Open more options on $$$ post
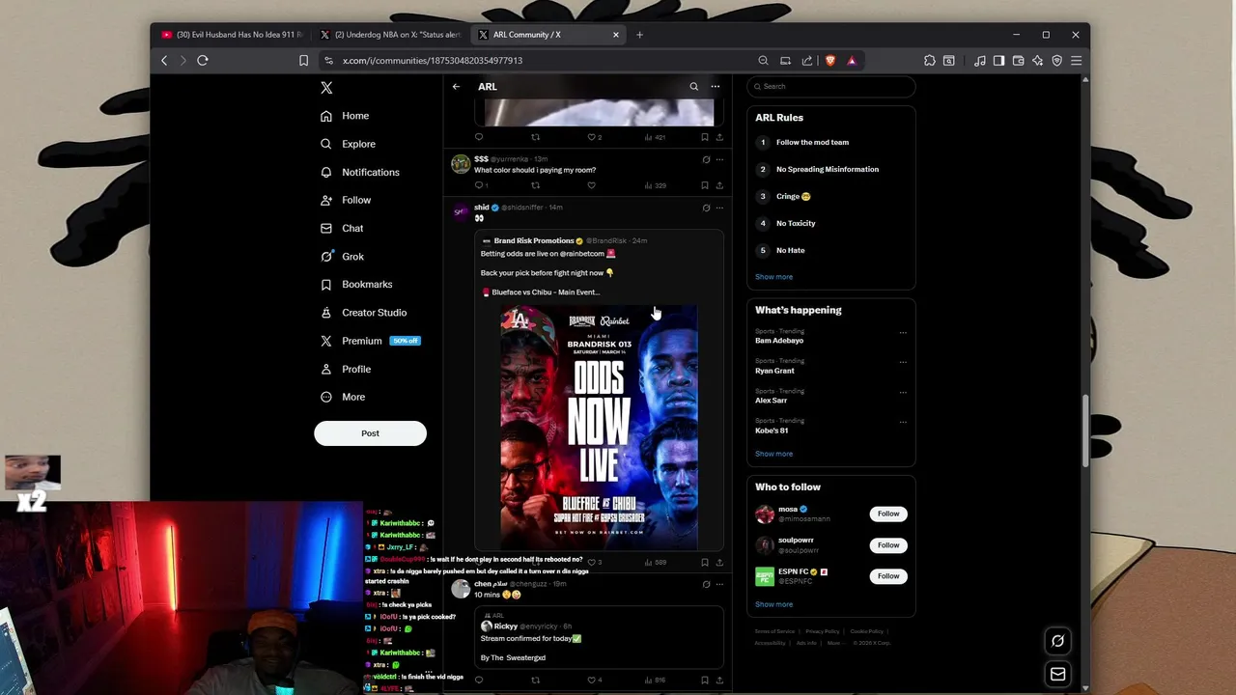 (x=719, y=159)
